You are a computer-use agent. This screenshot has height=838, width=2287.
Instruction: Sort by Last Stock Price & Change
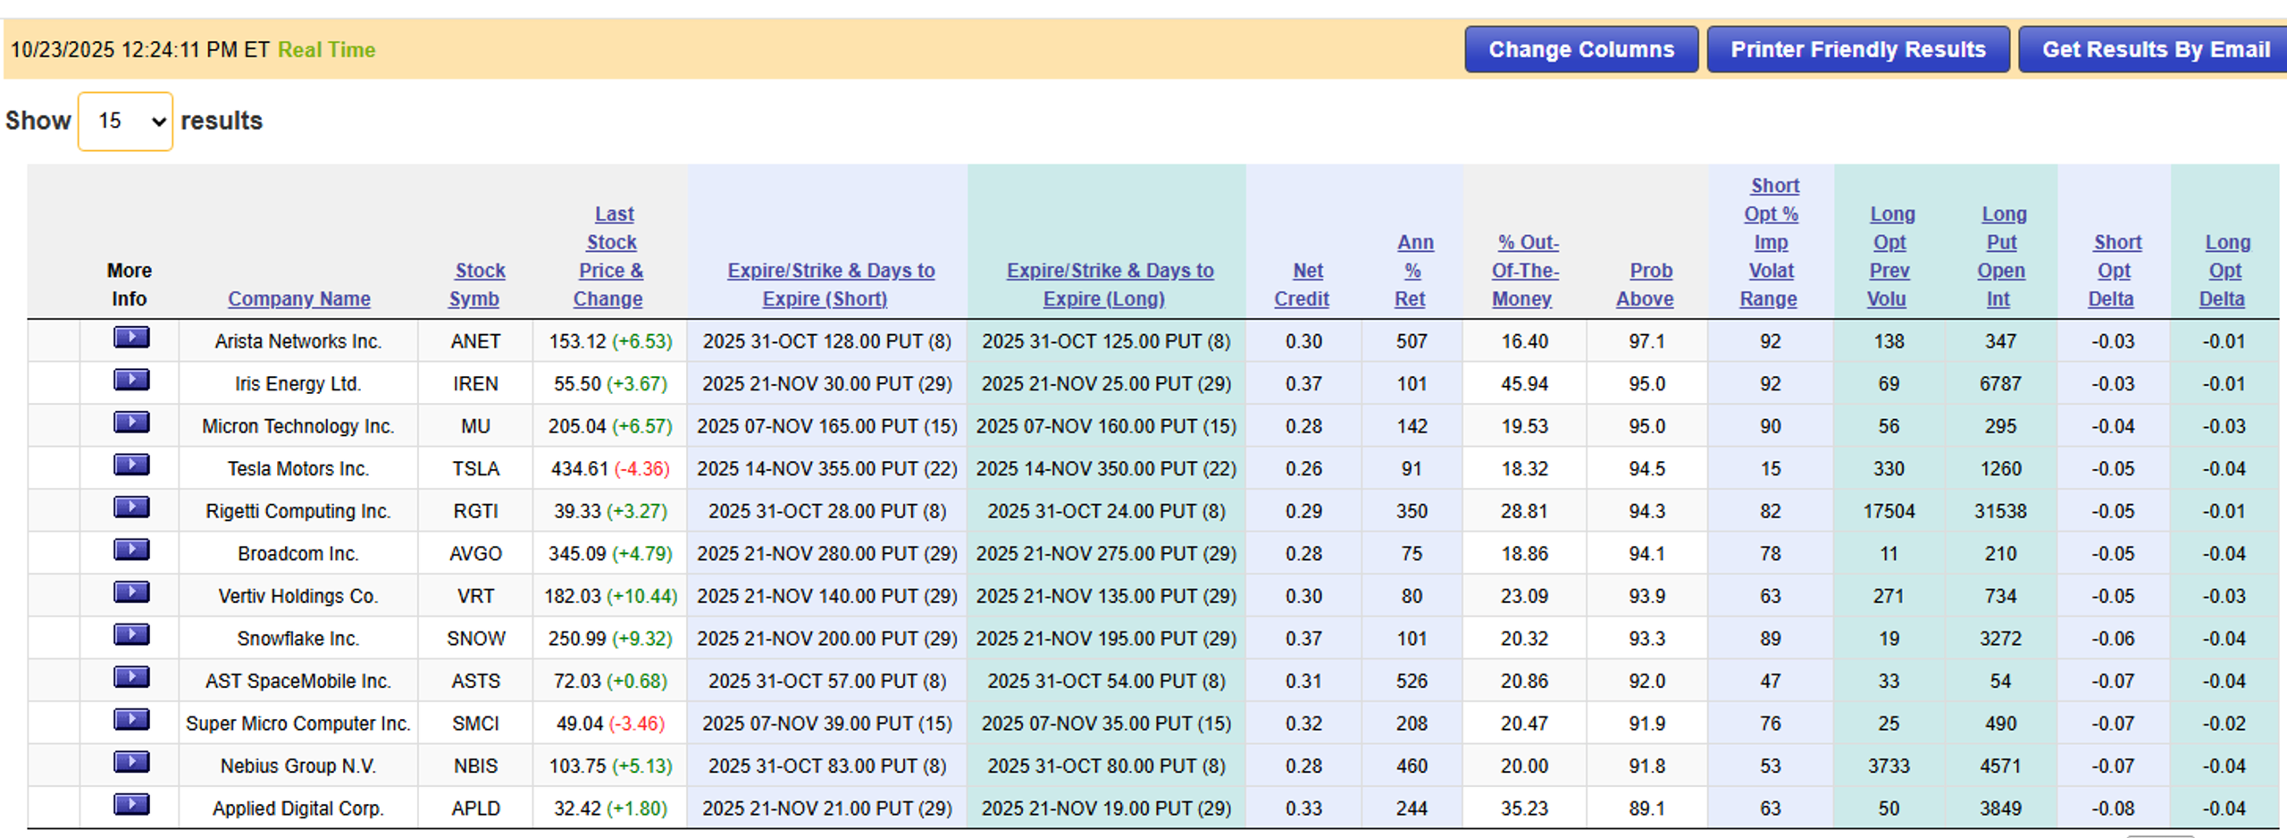pyautogui.click(x=610, y=256)
